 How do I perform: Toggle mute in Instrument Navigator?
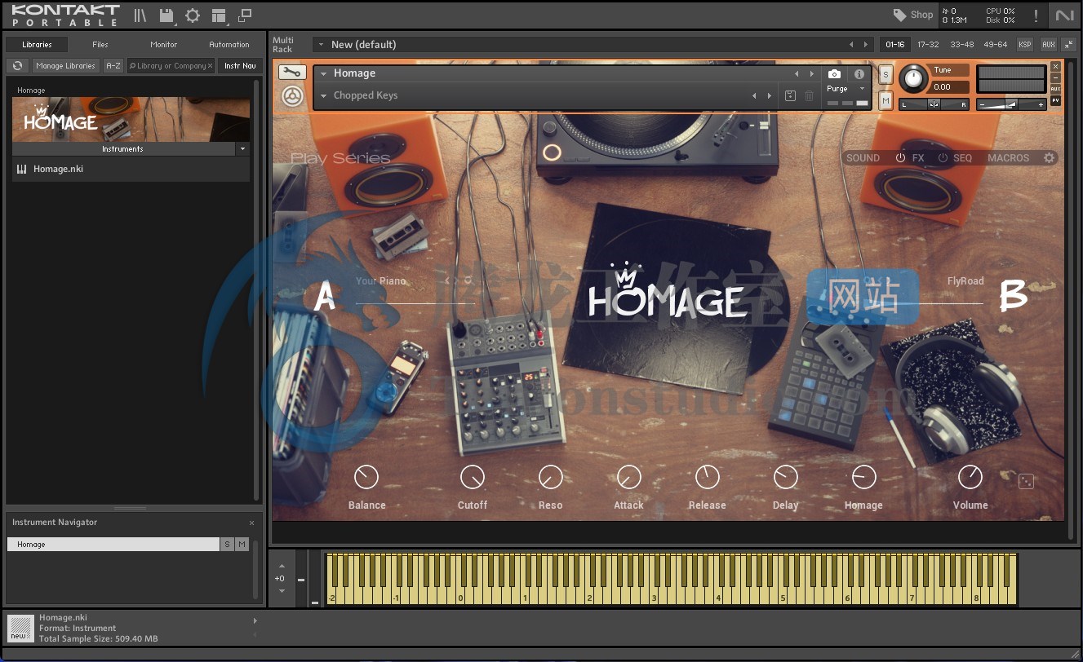click(x=242, y=545)
